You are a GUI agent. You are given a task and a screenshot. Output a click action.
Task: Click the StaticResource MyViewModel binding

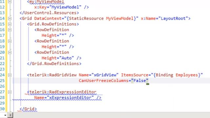click(101, 18)
